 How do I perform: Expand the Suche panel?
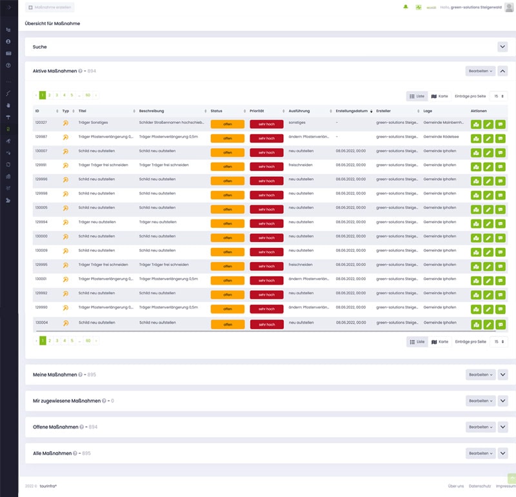[502, 46]
